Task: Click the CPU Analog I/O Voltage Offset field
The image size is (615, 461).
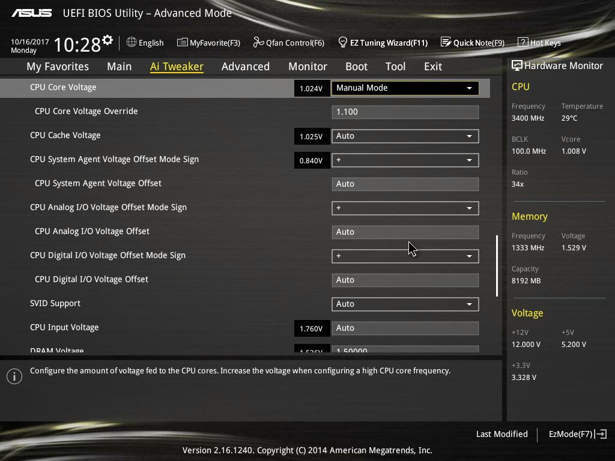Action: [x=405, y=232]
